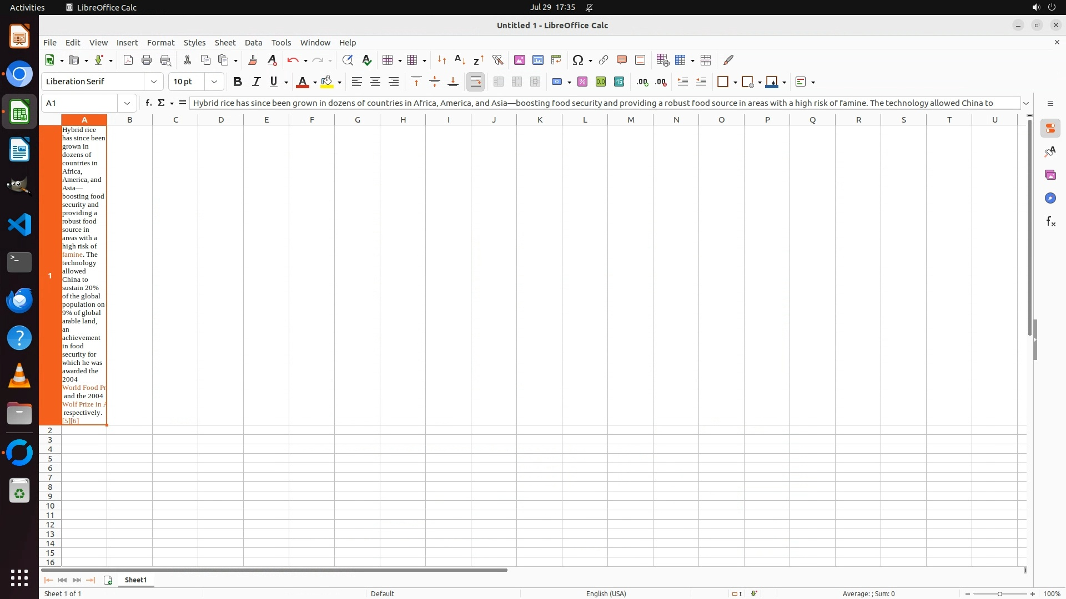The width and height of the screenshot is (1066, 599).
Task: Open the sidebar Navigator panel
Action: (1050, 198)
